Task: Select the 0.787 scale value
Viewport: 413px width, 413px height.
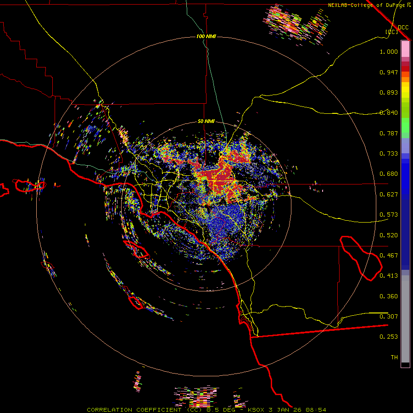Action: coord(389,133)
